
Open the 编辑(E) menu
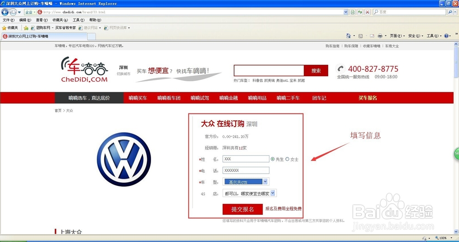25,20
